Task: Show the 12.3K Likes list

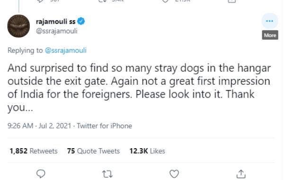Action: click(x=147, y=151)
